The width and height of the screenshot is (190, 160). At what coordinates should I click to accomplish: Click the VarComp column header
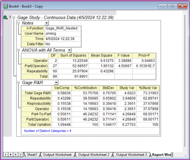62,88
